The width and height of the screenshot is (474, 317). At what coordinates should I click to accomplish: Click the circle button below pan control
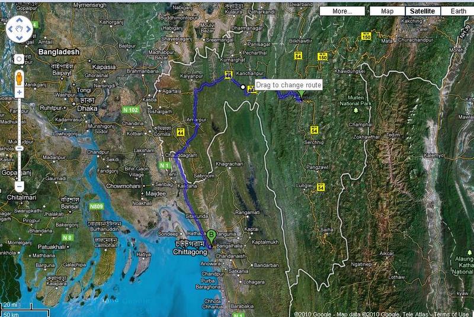click(19, 59)
